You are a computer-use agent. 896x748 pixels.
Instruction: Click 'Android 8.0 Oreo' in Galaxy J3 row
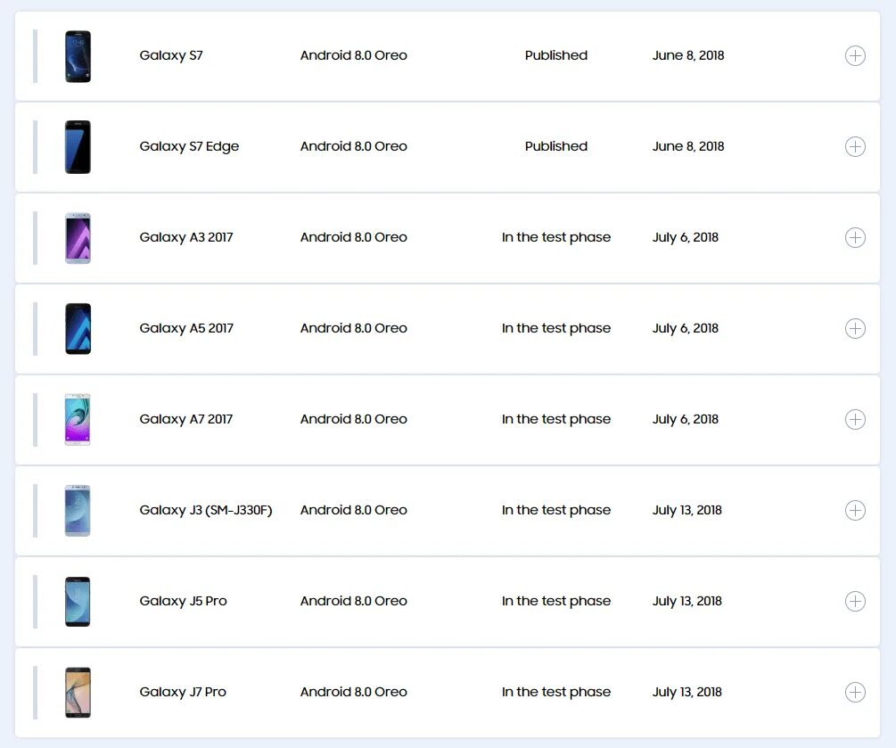point(354,510)
